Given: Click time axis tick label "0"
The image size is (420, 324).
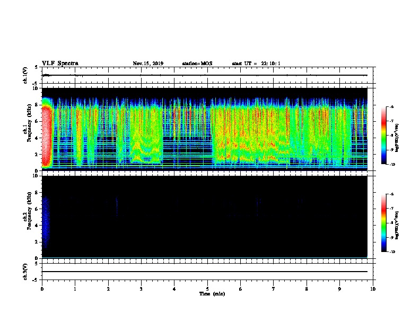Looking at the screenshot, I should (42, 289).
